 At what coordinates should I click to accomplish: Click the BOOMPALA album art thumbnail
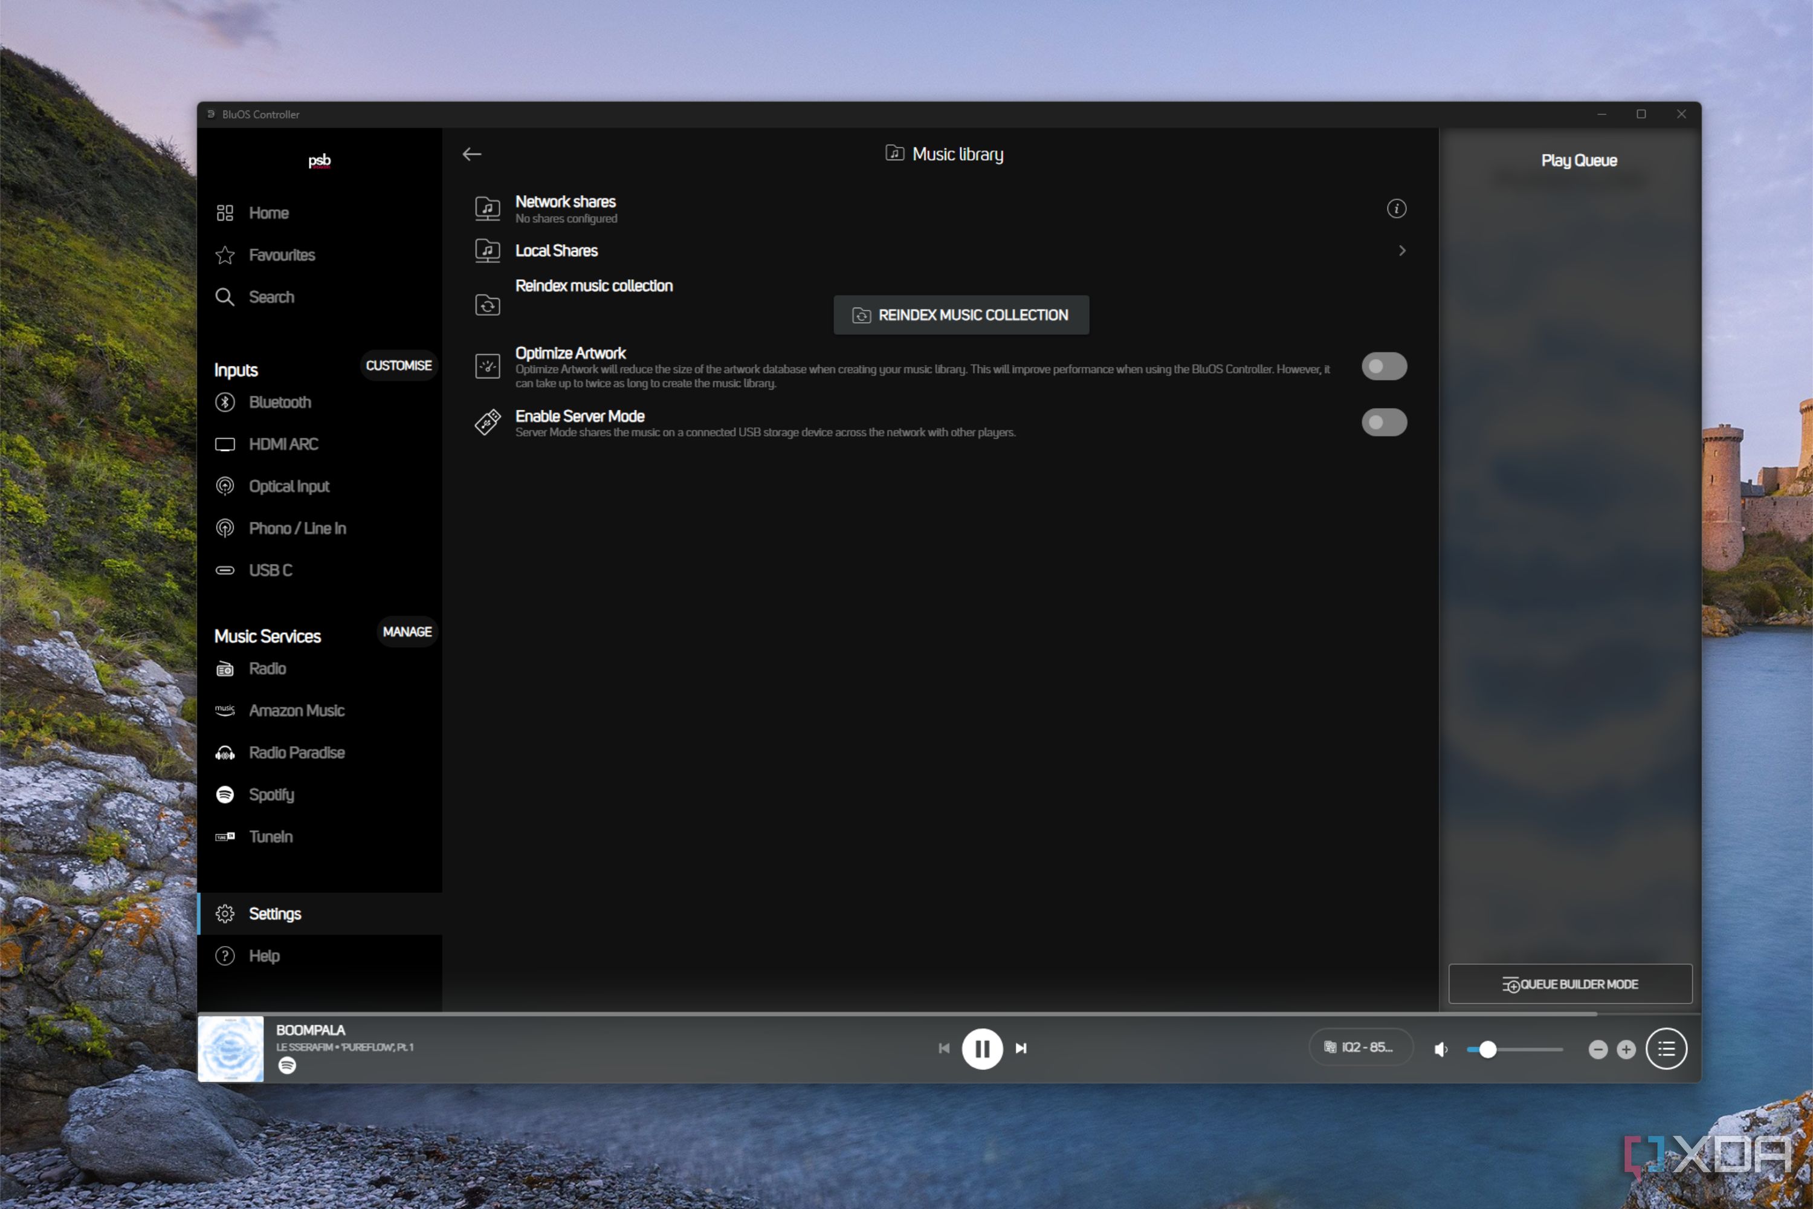[230, 1049]
